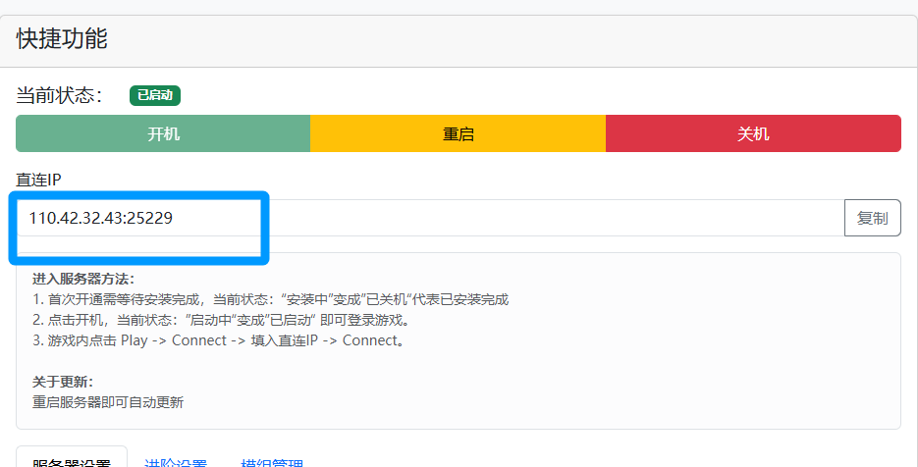
Task: Click the 直连IP field label
Action: [x=38, y=180]
